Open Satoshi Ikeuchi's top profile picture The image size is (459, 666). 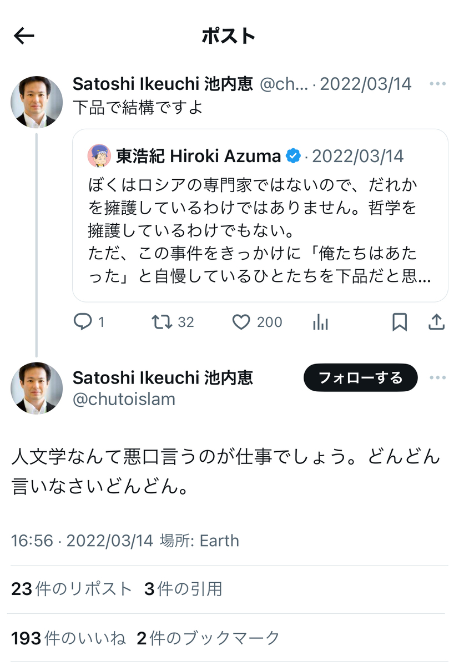(x=37, y=102)
